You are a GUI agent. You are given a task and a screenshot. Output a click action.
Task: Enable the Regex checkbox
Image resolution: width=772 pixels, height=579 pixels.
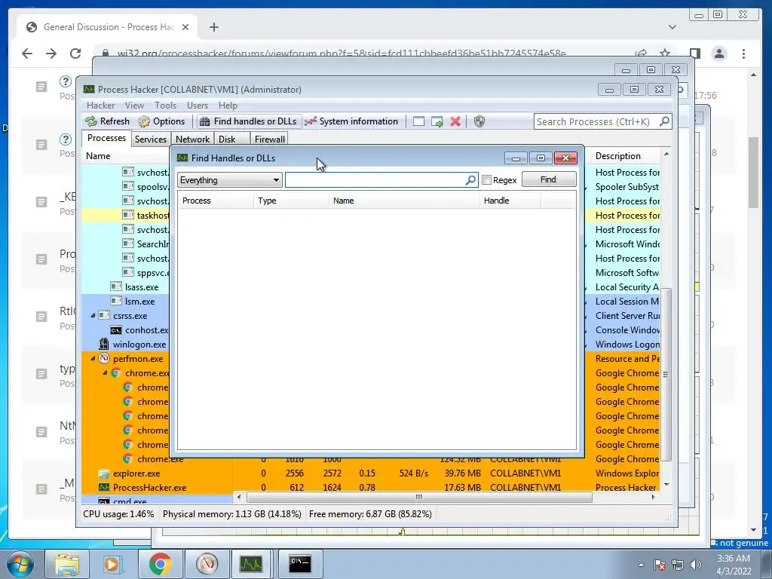[486, 180]
